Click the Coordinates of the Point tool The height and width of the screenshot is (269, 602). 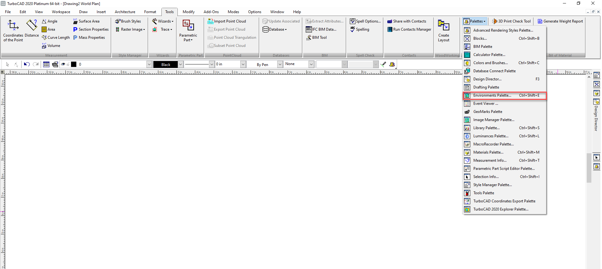click(x=13, y=31)
